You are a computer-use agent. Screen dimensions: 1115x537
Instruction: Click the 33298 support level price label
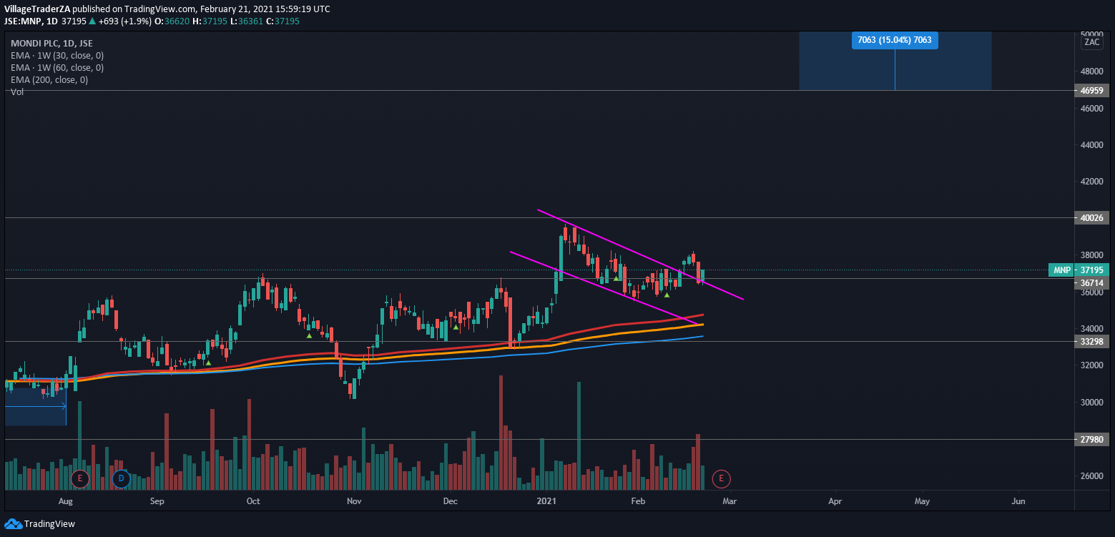coord(1091,342)
